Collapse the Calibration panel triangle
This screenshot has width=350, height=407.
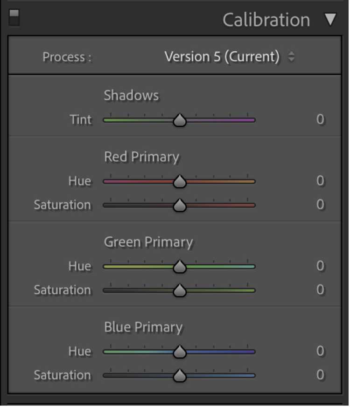tap(330, 20)
